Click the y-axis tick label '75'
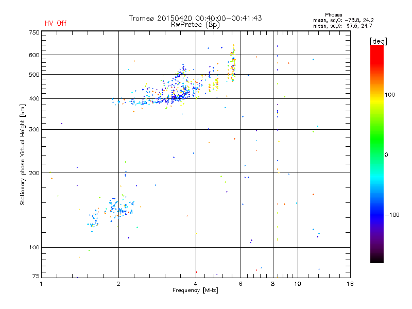 click(x=36, y=276)
